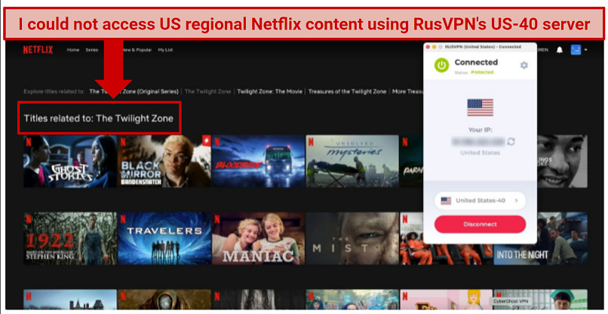This screenshot has height=314, width=608.
Task: Click the CyberGhost VPN tooltip label
Action: pos(511,301)
